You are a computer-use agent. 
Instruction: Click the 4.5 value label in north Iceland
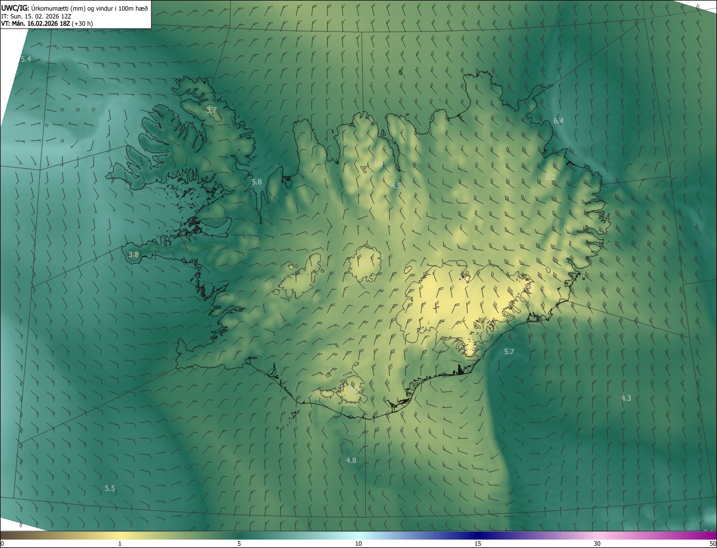pyautogui.click(x=396, y=185)
